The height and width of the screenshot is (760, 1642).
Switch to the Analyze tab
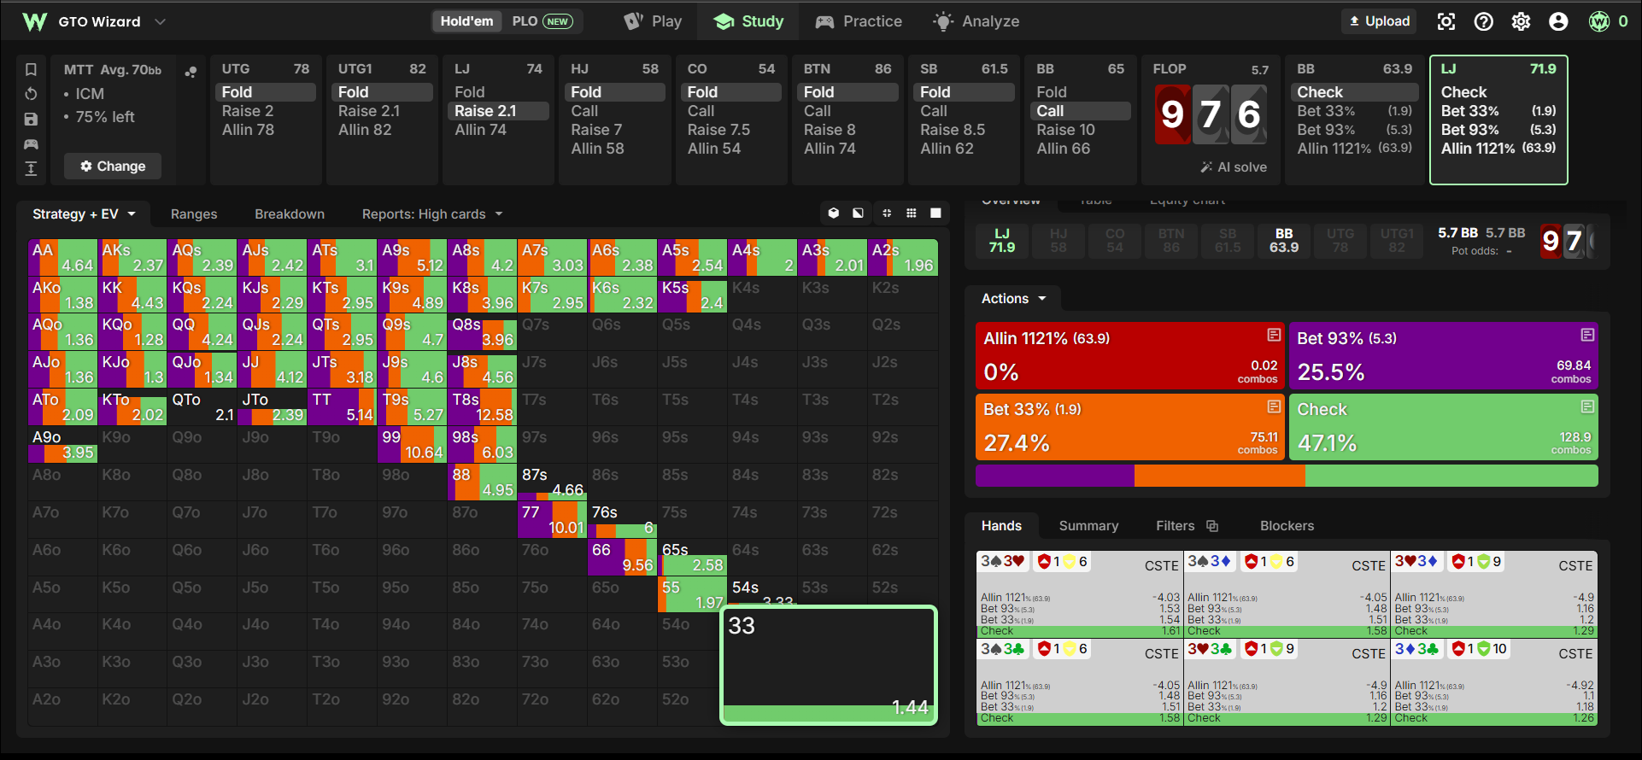(976, 21)
